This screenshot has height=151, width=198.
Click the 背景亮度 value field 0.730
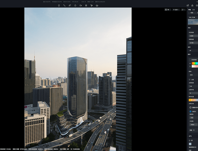click(x=193, y=43)
